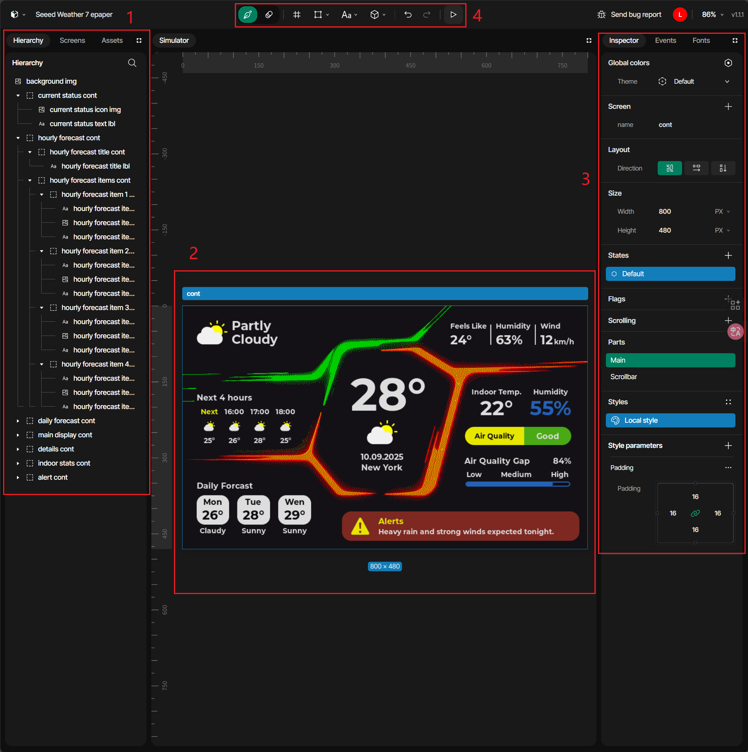
Task: Select the no-layout direction option
Action: [669, 168]
